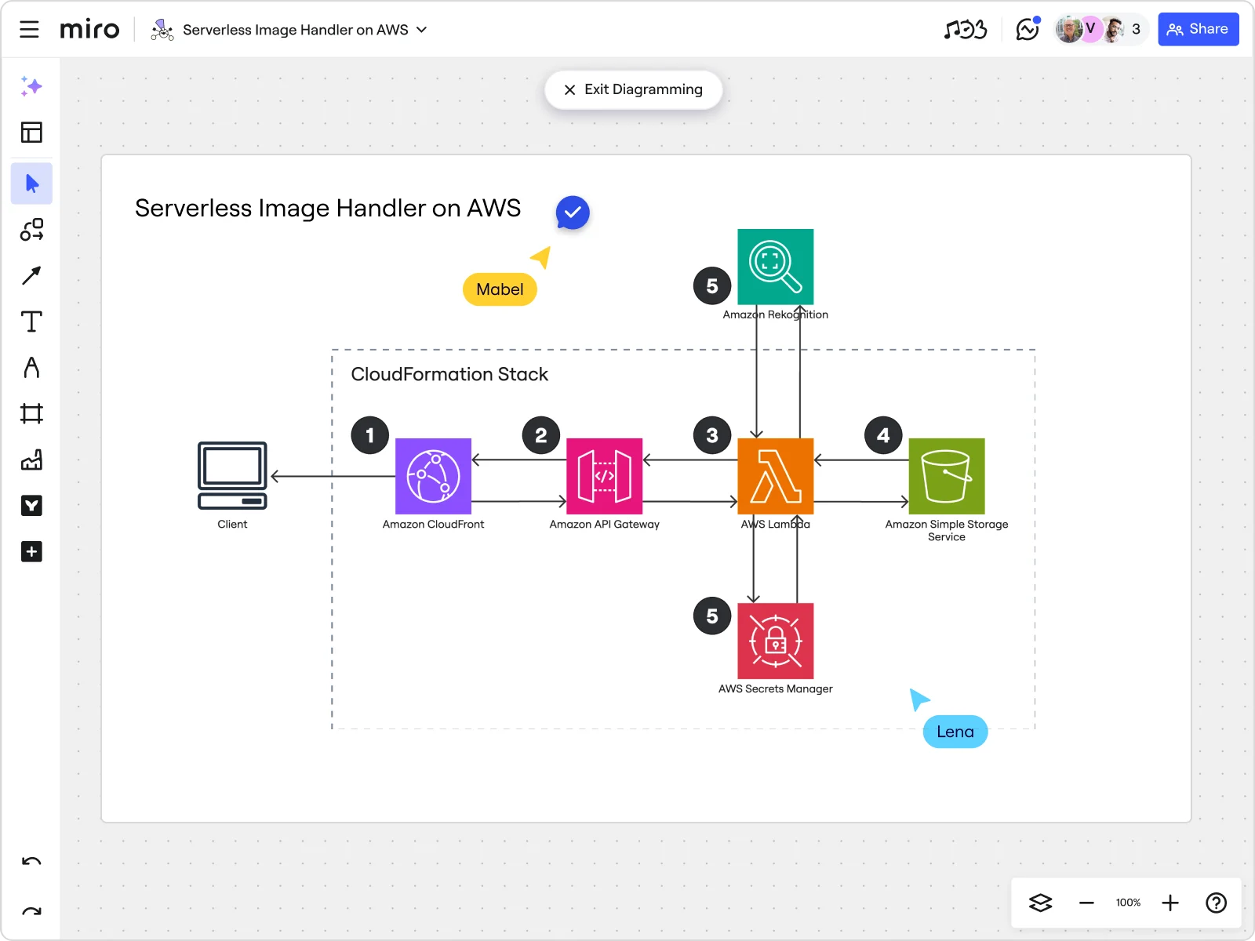Click the Share button

point(1198,29)
